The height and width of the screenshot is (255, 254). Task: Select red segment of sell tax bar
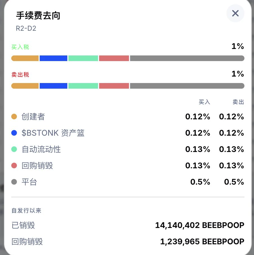tap(114, 86)
